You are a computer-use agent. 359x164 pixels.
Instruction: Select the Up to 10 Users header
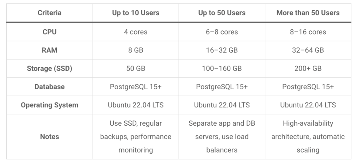coord(136,13)
